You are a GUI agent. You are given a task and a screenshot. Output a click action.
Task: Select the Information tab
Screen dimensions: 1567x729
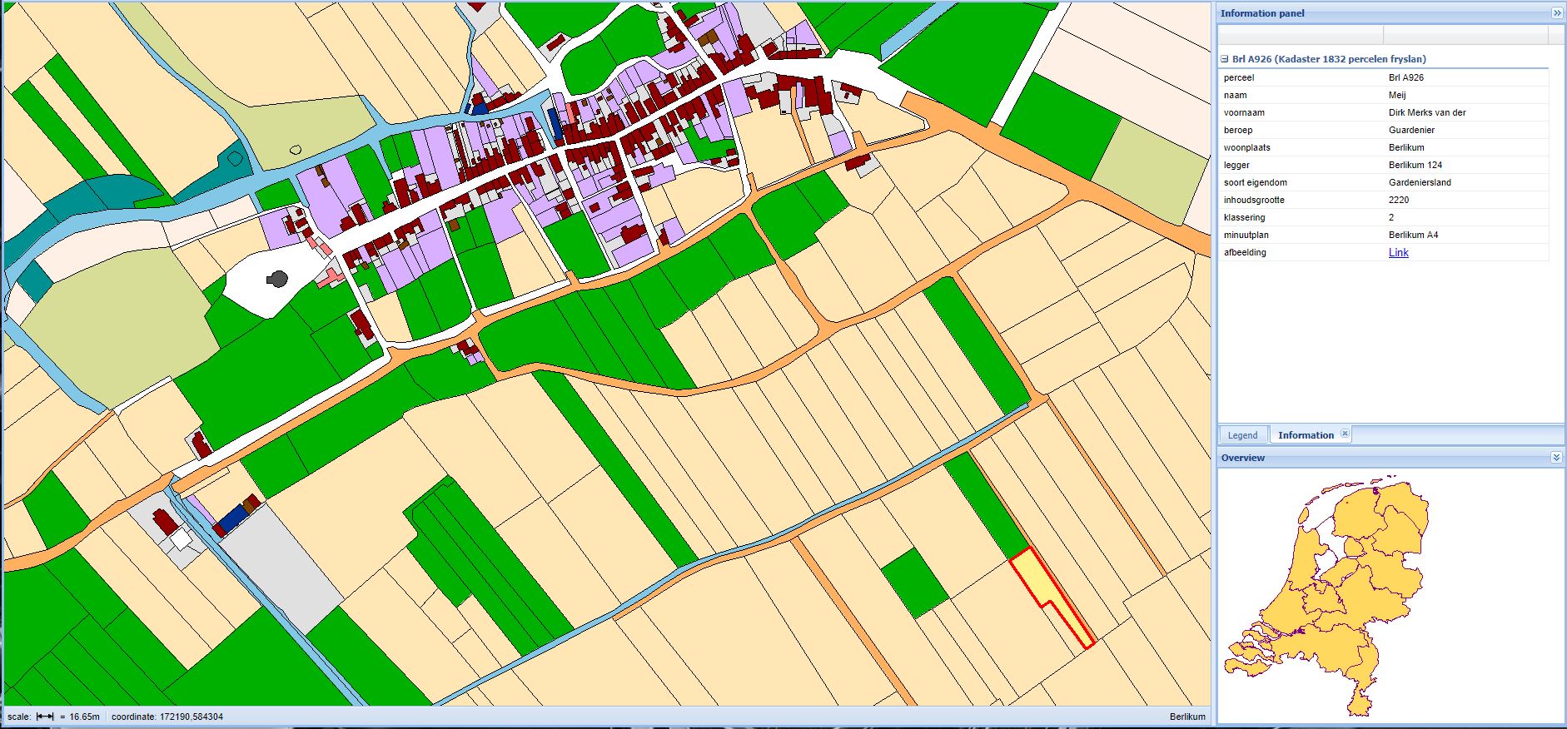coord(1305,435)
